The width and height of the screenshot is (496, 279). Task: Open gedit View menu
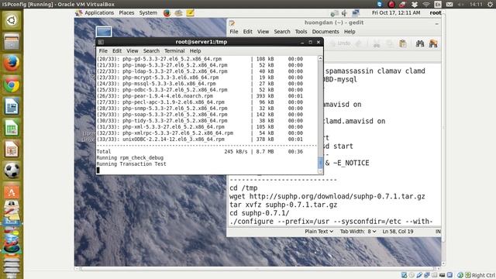coord(263,32)
